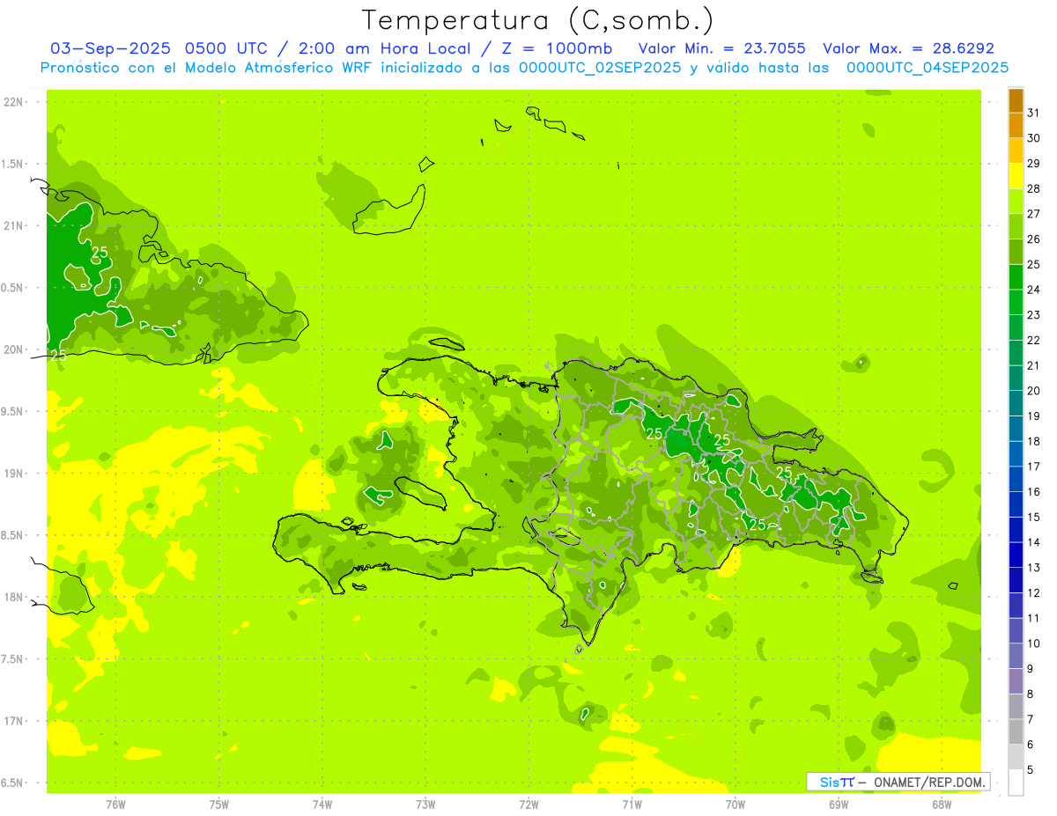Click the '17N' latitude axis label
This screenshot has height=816, width=1057.
[15, 721]
